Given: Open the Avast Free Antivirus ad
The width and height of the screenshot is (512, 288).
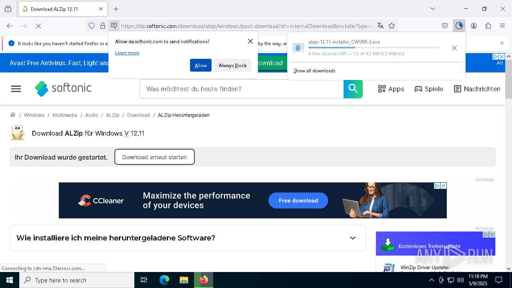Looking at the screenshot, I should click(x=59, y=63).
